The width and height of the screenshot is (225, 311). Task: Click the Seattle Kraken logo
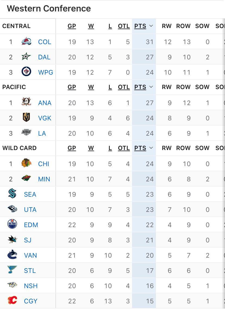click(12, 194)
